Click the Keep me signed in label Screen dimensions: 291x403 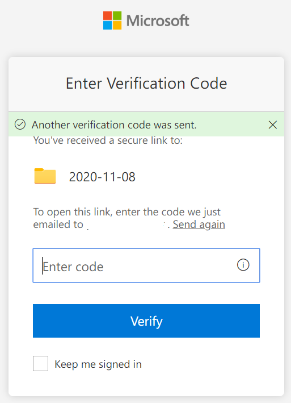coord(98,364)
